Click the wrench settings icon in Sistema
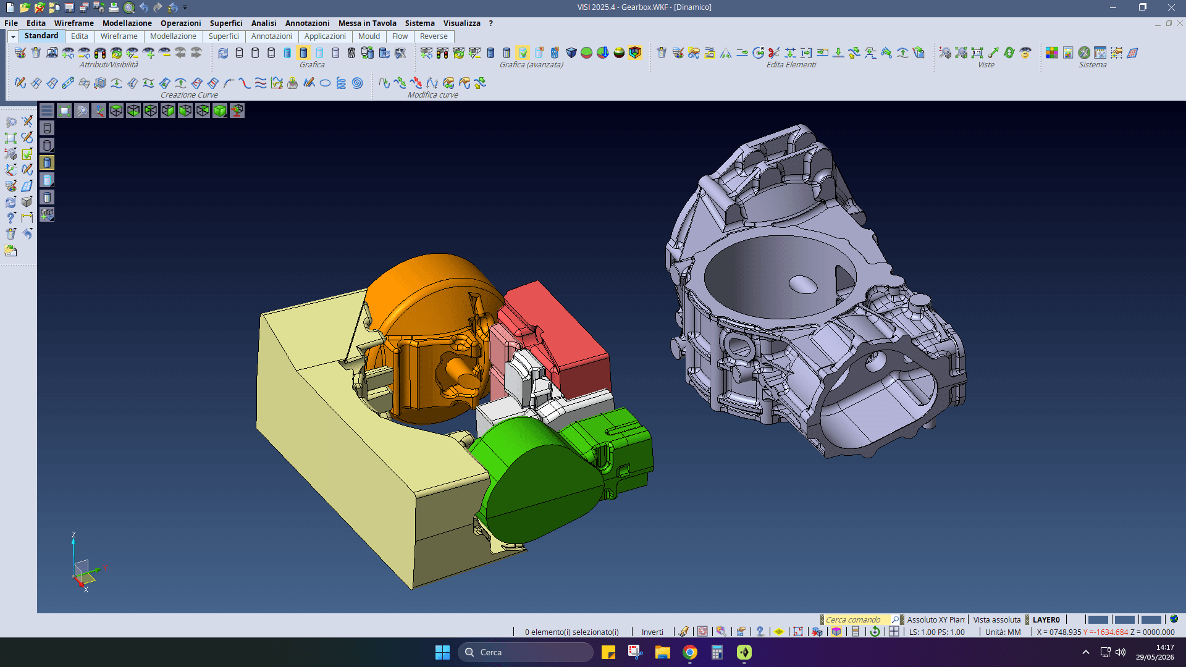 (1084, 52)
